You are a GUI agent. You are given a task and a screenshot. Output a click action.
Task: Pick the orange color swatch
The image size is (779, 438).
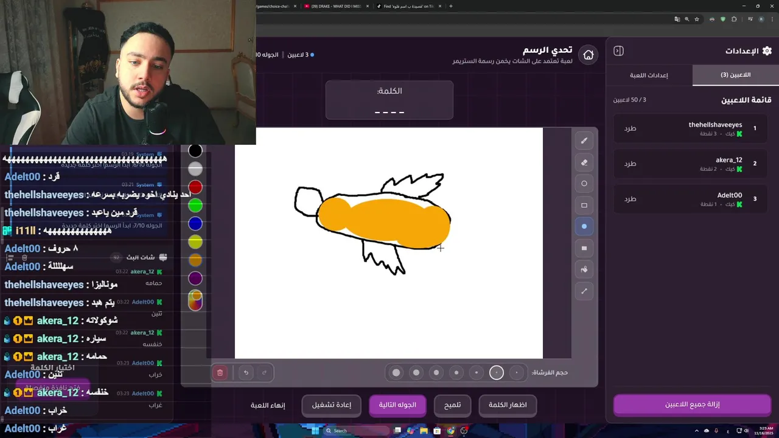click(x=195, y=260)
